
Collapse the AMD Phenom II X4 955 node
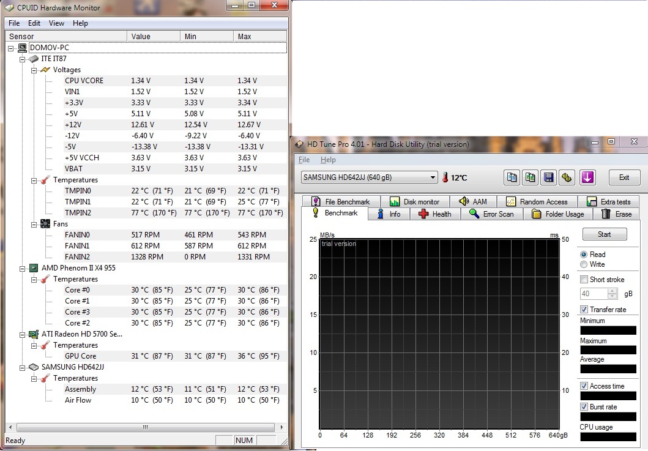(x=23, y=268)
